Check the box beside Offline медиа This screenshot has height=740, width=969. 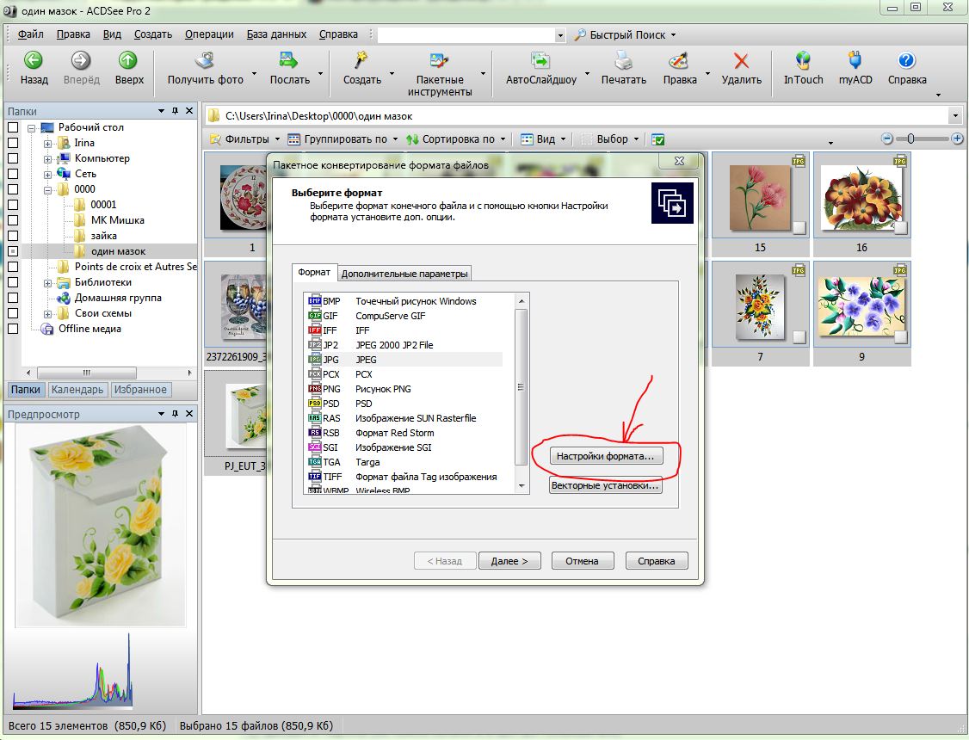[12, 329]
